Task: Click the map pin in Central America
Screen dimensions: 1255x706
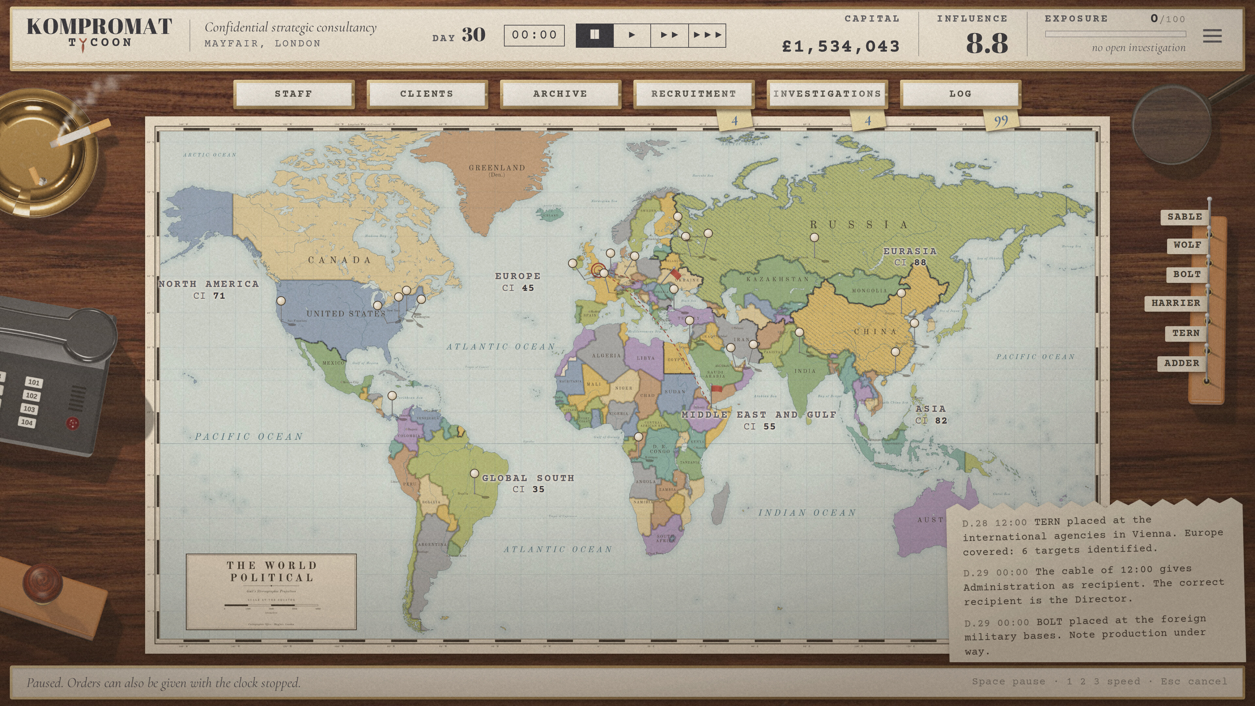Action: (x=392, y=395)
